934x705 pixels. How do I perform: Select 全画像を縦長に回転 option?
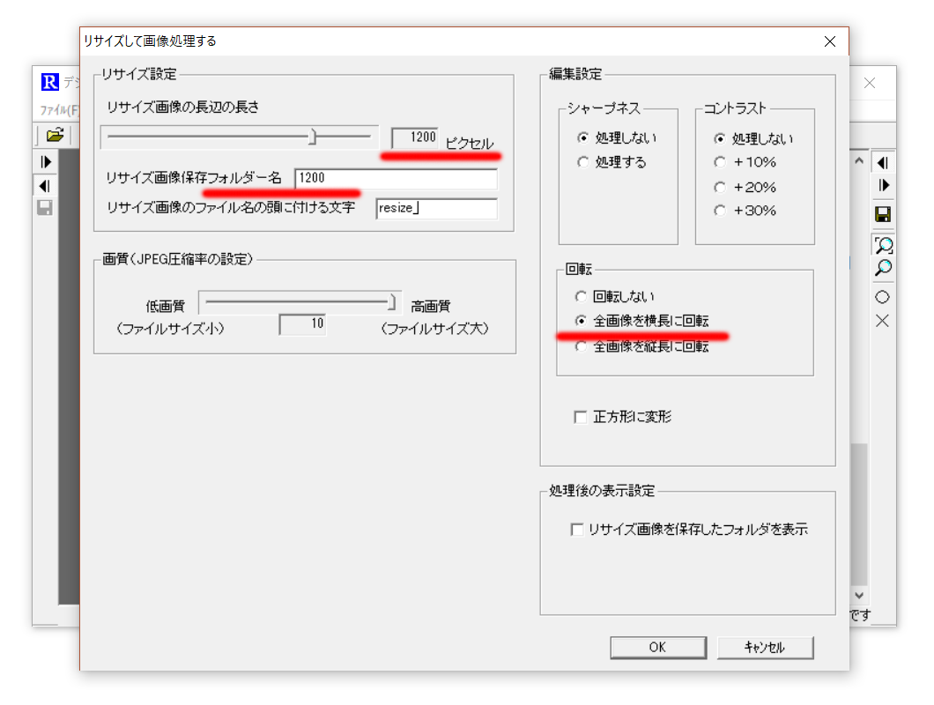642,346
